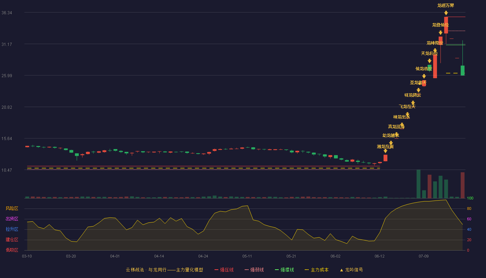The height and width of the screenshot is (278, 486).
Task: Click the 真龙现身 signal label
Action: point(396,126)
